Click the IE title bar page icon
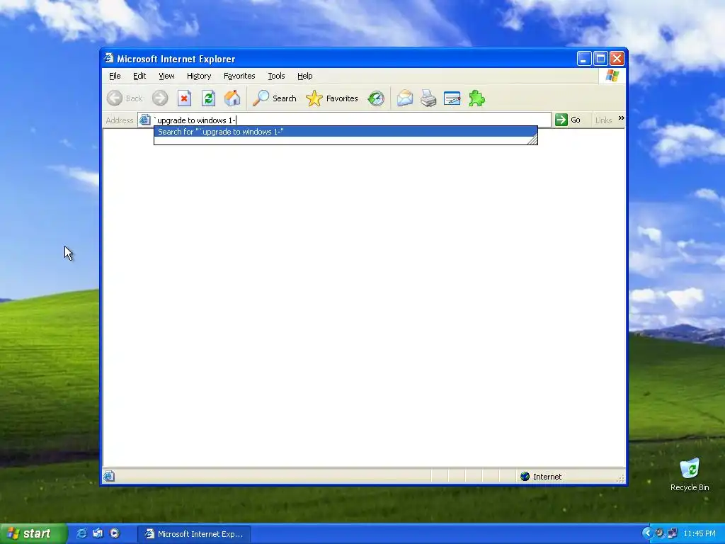The width and height of the screenshot is (725, 544). 108,58
